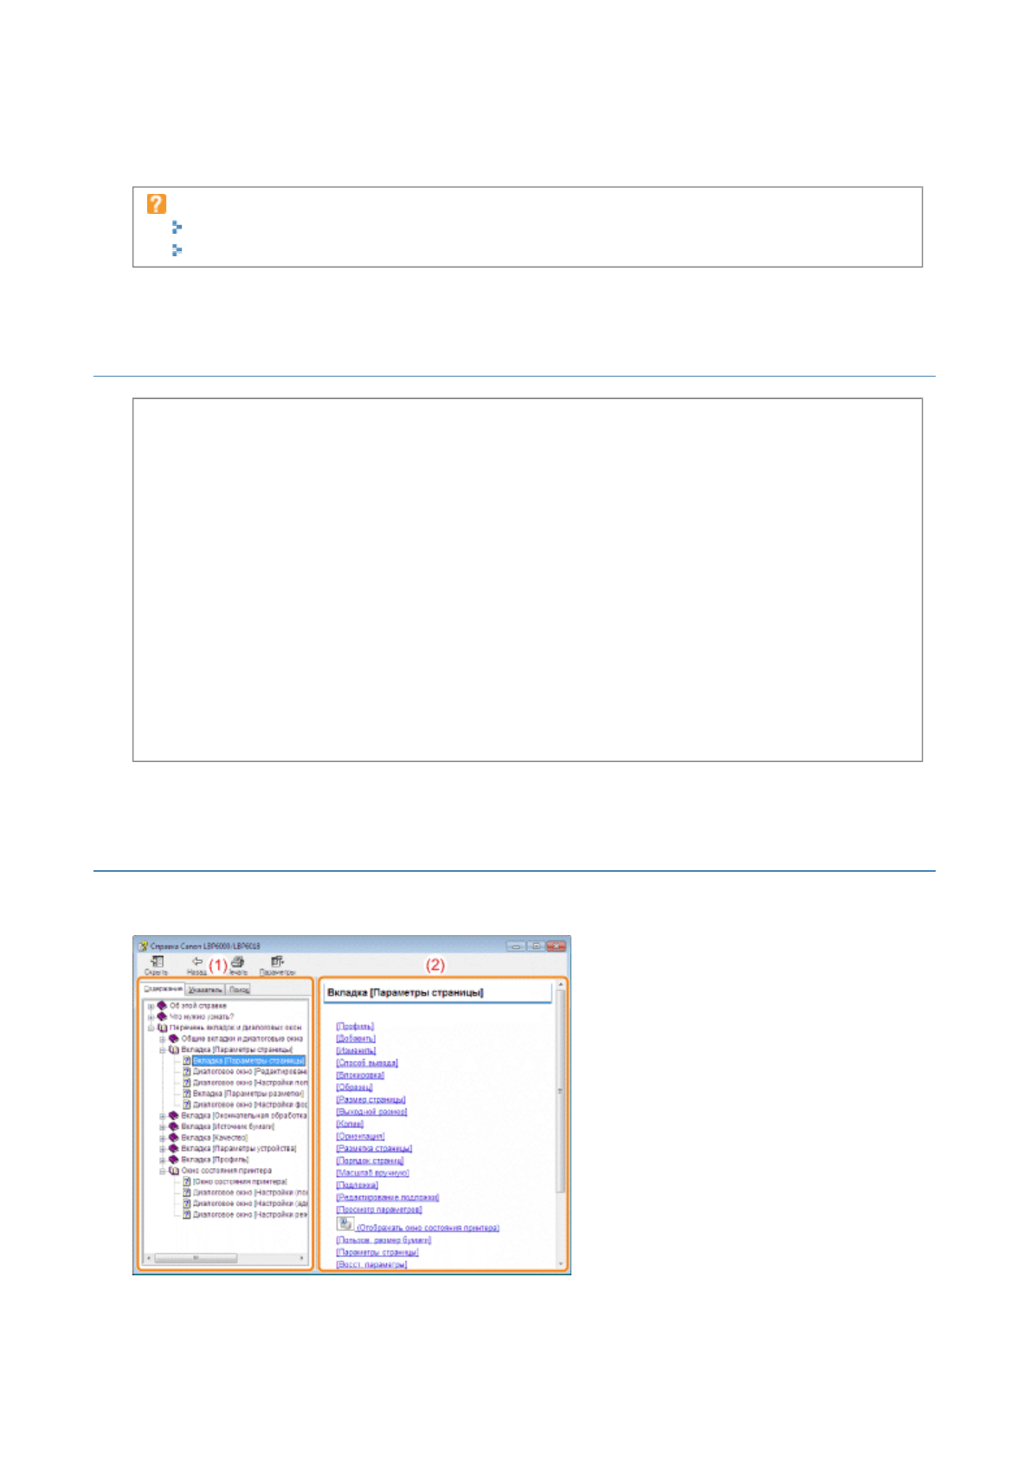Click the horizontal scrollbar in the contents pane
The image size is (1030, 1458).
(x=196, y=1258)
